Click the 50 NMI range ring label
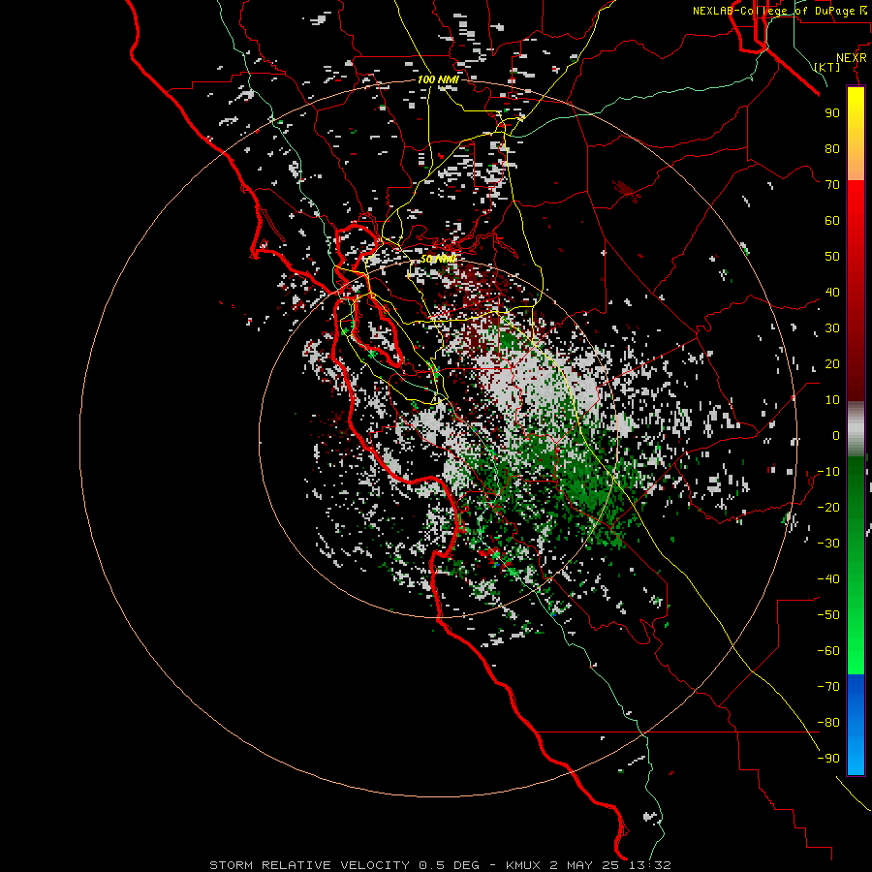The height and width of the screenshot is (872, 872). 438,259
